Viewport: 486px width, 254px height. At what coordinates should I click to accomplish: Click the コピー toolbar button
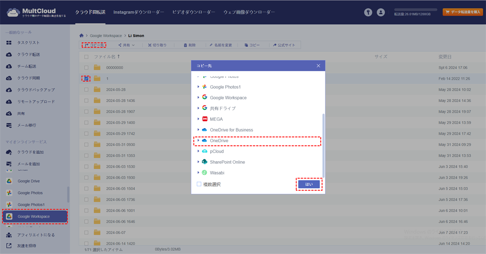[x=252, y=45]
